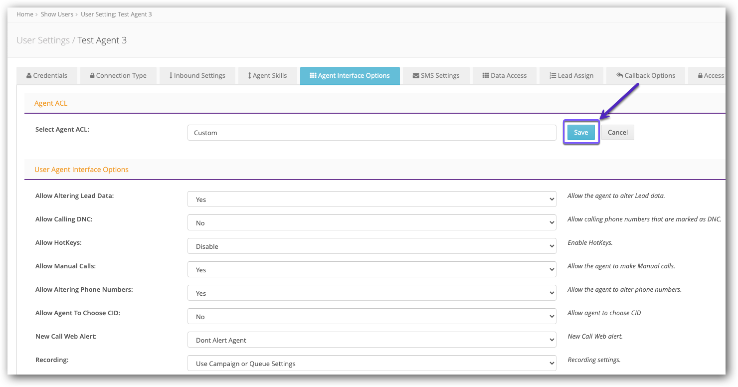Click the list icon on Lead Assign tab
Image resolution: width=738 pixels, height=387 pixels.
[x=553, y=75]
